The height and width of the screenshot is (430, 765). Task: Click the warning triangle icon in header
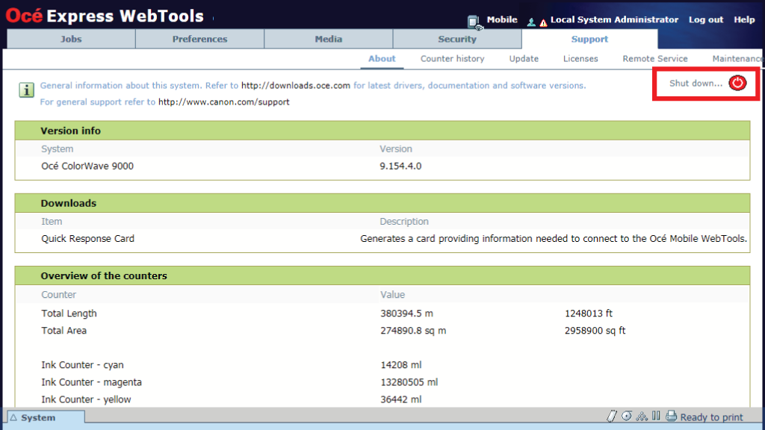(543, 22)
